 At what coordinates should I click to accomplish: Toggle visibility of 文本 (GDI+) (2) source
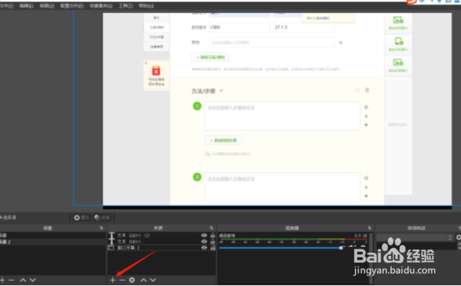pyautogui.click(x=204, y=236)
